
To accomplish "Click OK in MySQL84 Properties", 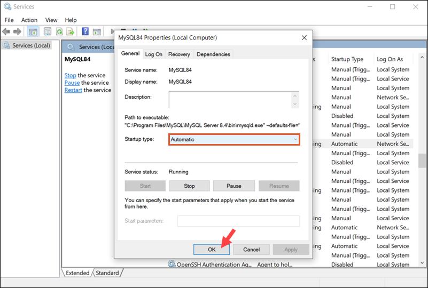I will (212, 249).
